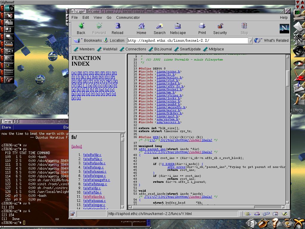The image size is (305, 229).
Task: Open Composer from the component bar
Action: [x=284, y=214]
